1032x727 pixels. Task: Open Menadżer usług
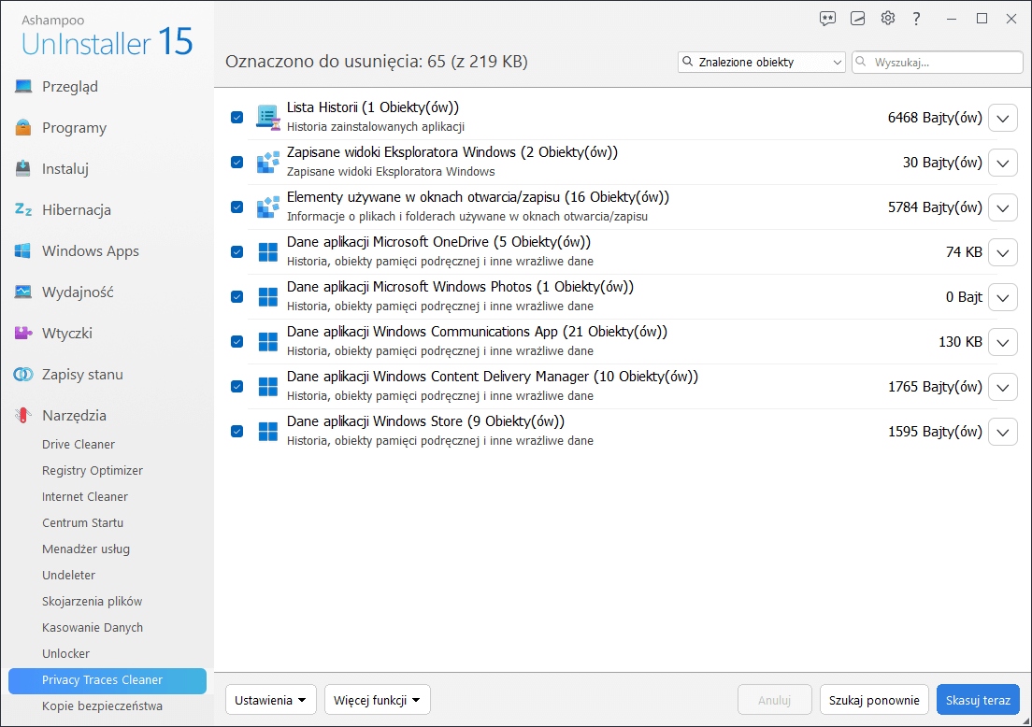point(86,549)
